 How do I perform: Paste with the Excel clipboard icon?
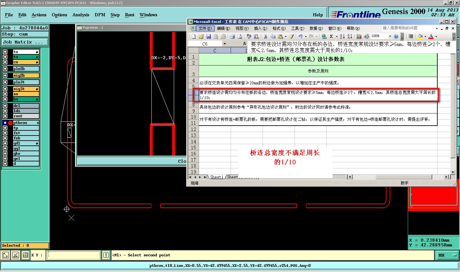(x=280, y=36)
